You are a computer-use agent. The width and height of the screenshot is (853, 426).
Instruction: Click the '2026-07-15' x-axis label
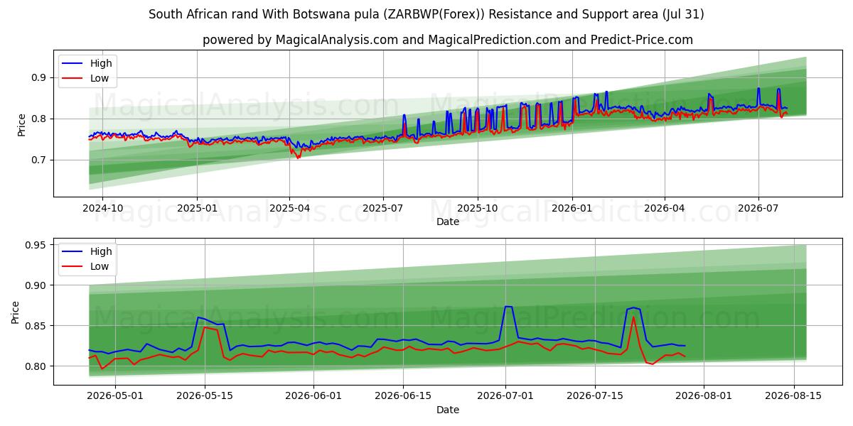595,396
